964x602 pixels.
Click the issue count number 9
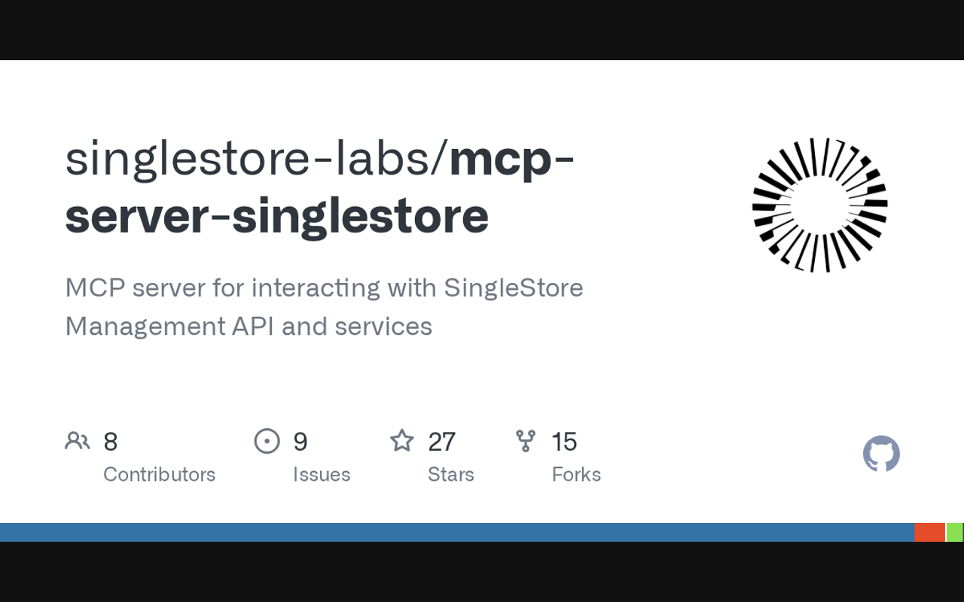click(300, 442)
